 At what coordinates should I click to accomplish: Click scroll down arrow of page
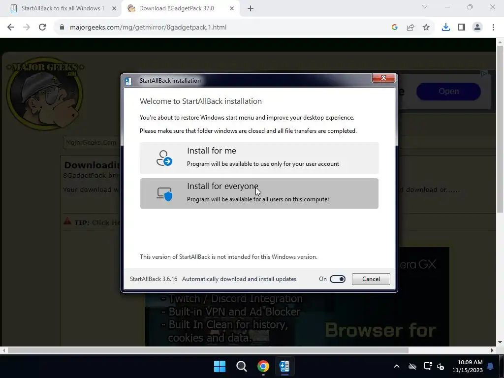500,343
